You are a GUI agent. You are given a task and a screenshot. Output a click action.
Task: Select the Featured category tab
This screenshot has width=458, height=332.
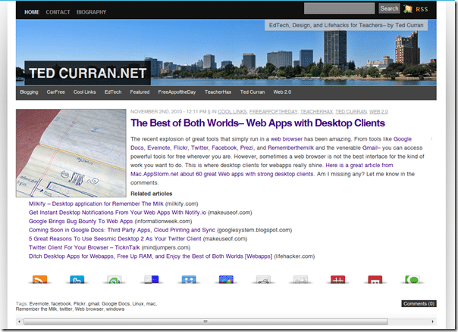[140, 92]
